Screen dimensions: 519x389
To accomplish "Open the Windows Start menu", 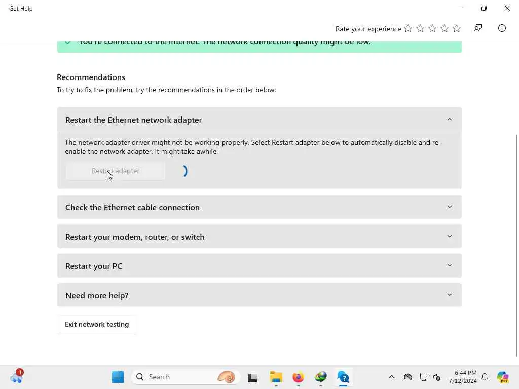I will (x=118, y=377).
